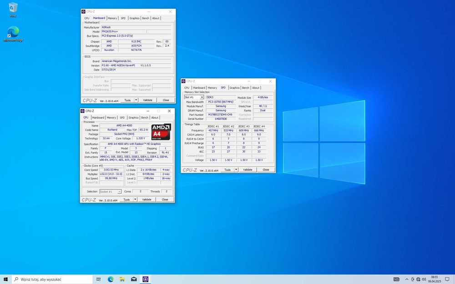Click Close button in SPD window
The image size is (455, 284).
[266, 170]
